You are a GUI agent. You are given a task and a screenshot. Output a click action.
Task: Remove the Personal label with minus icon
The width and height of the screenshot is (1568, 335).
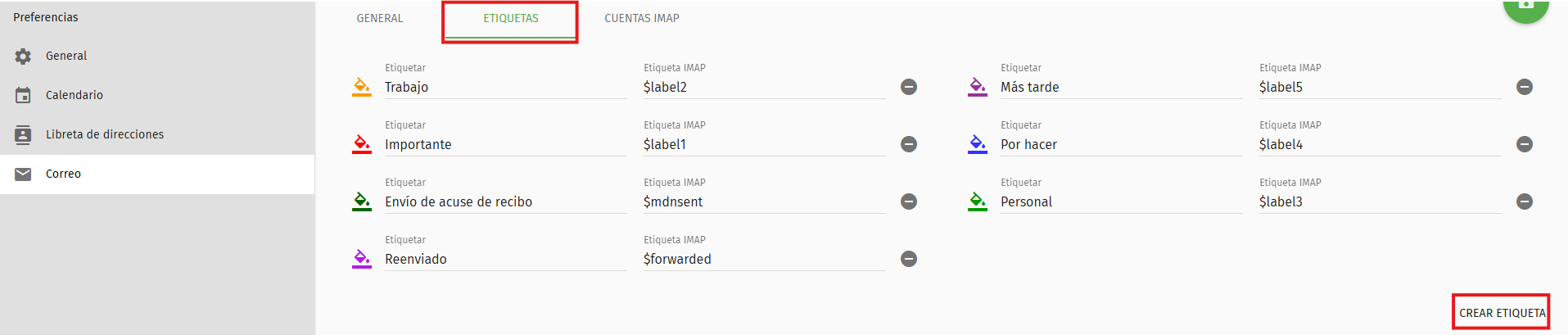(1525, 201)
